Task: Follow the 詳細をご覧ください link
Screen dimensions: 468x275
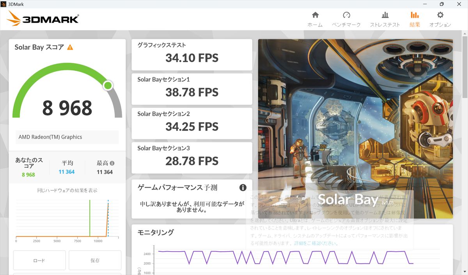Action: [x=316, y=243]
